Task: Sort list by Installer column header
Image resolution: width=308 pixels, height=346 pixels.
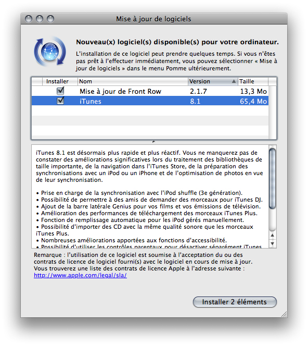Action: click(60, 81)
